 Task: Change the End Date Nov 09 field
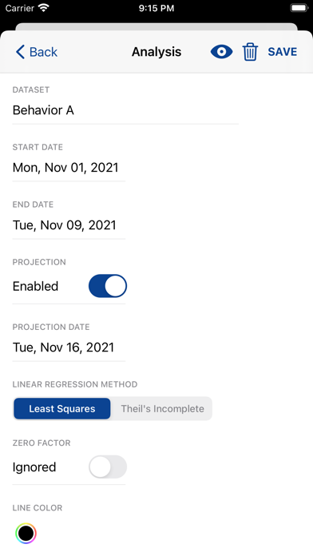(69, 224)
